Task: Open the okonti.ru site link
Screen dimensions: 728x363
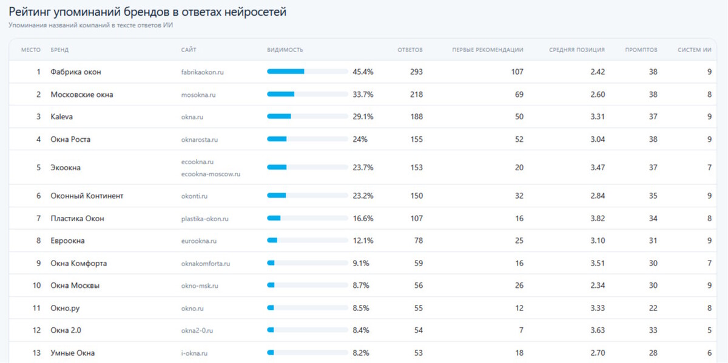Action: [x=195, y=196]
